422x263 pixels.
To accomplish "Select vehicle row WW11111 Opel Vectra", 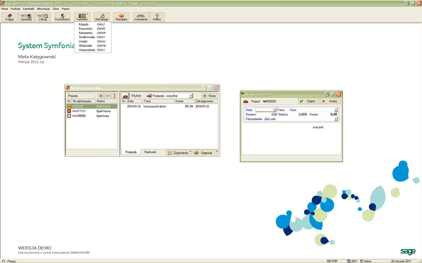I will pos(92,111).
